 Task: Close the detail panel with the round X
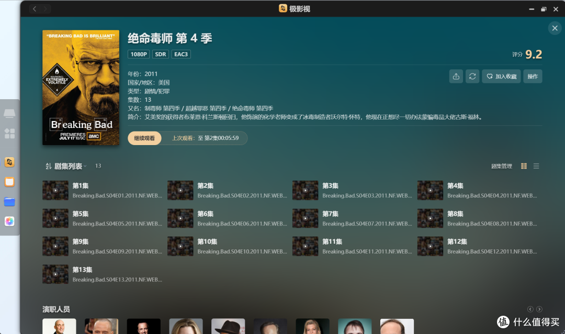pyautogui.click(x=555, y=28)
